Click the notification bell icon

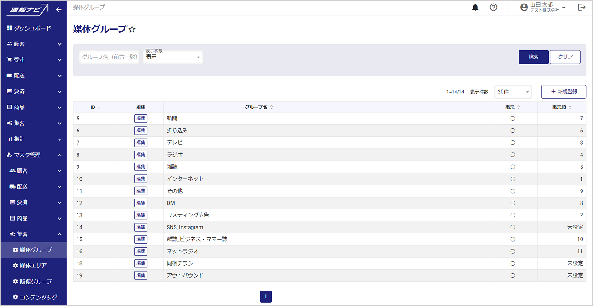pyautogui.click(x=476, y=8)
